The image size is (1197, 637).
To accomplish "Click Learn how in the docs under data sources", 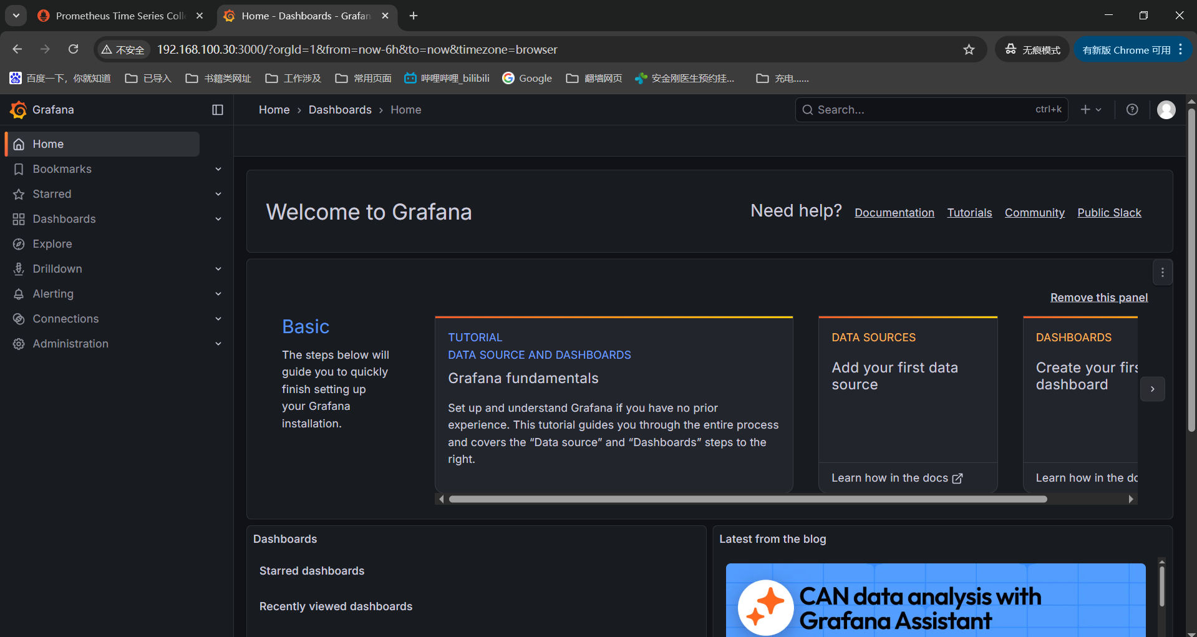I will [896, 478].
